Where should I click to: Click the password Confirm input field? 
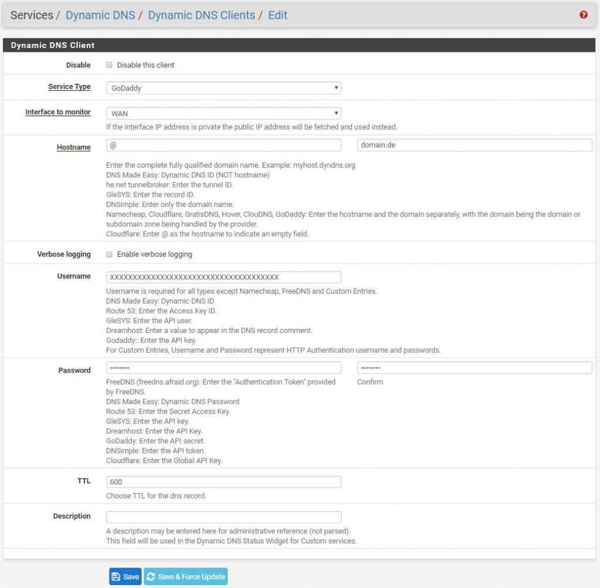click(x=474, y=368)
